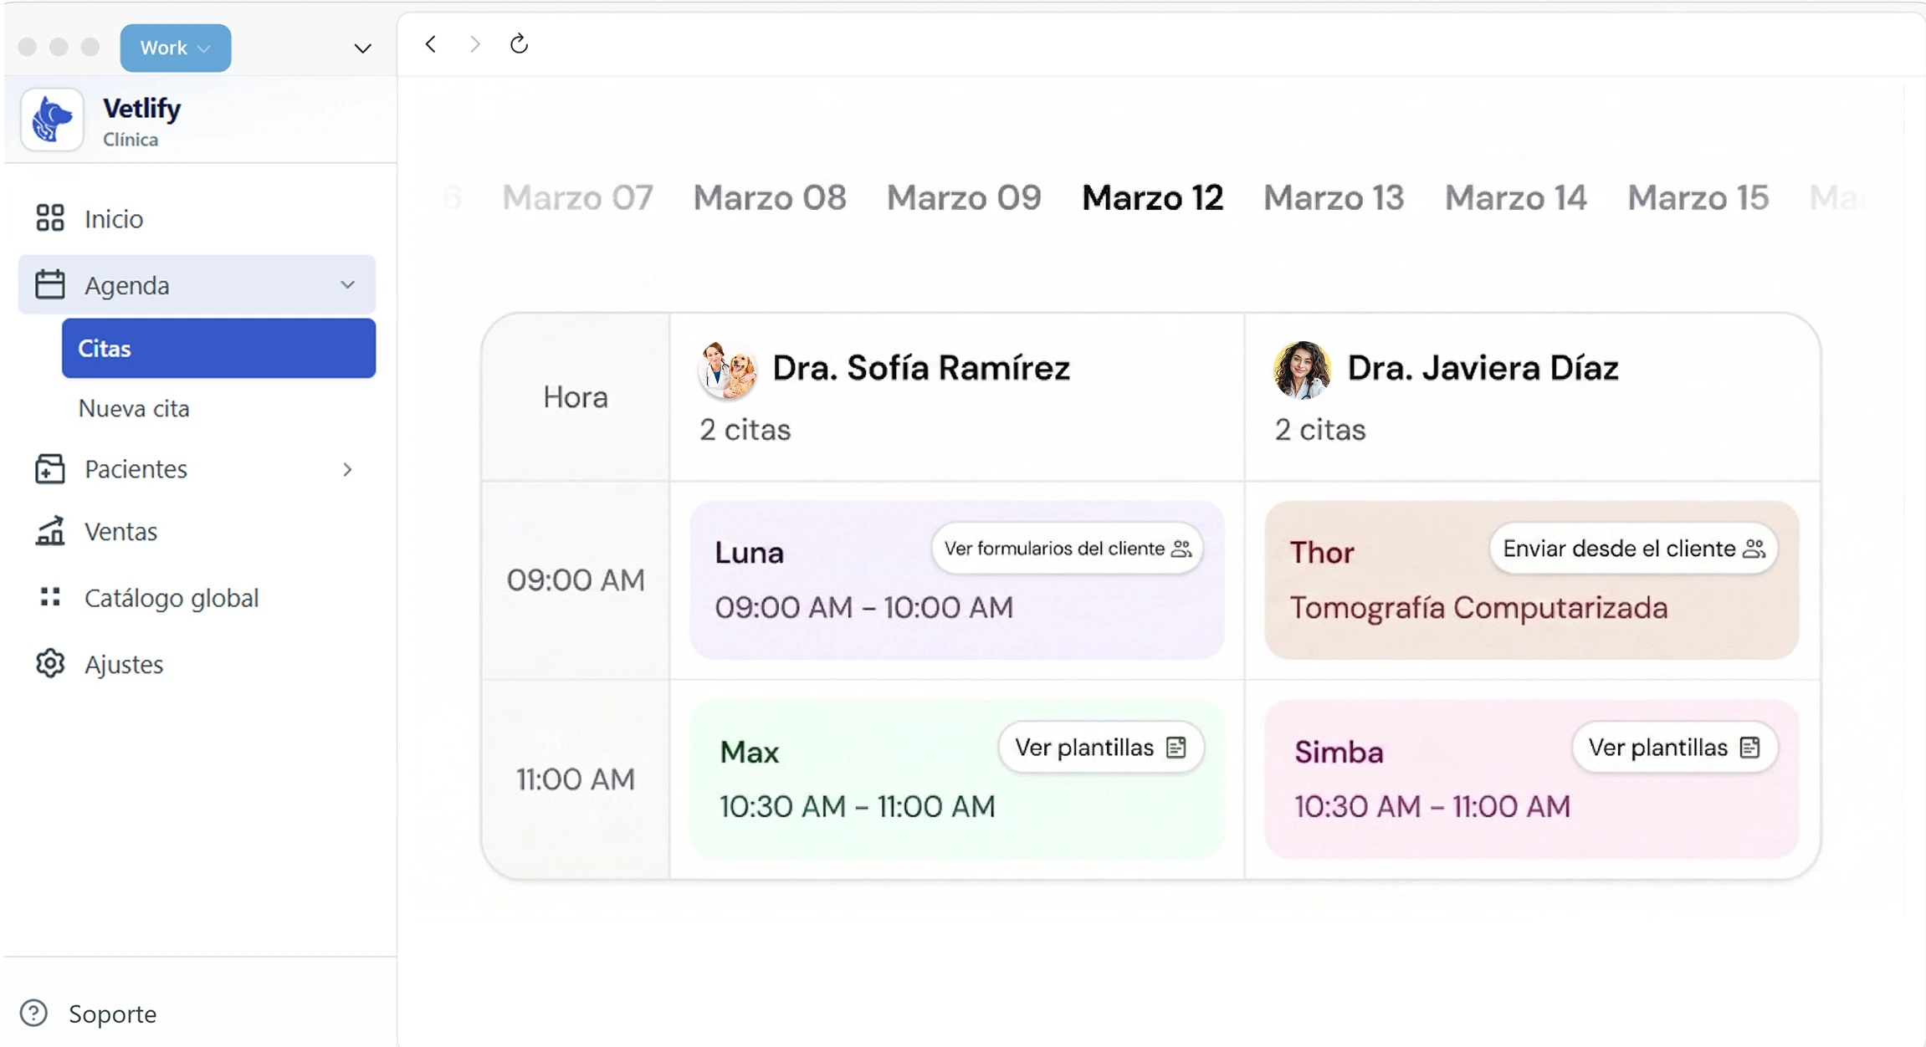Click people icon in Luna's card button
1926x1047 pixels.
click(x=1181, y=549)
